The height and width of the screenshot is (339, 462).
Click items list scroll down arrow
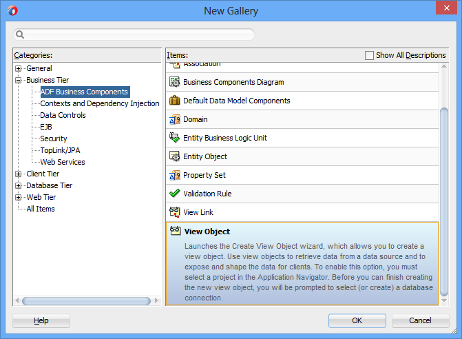444,300
